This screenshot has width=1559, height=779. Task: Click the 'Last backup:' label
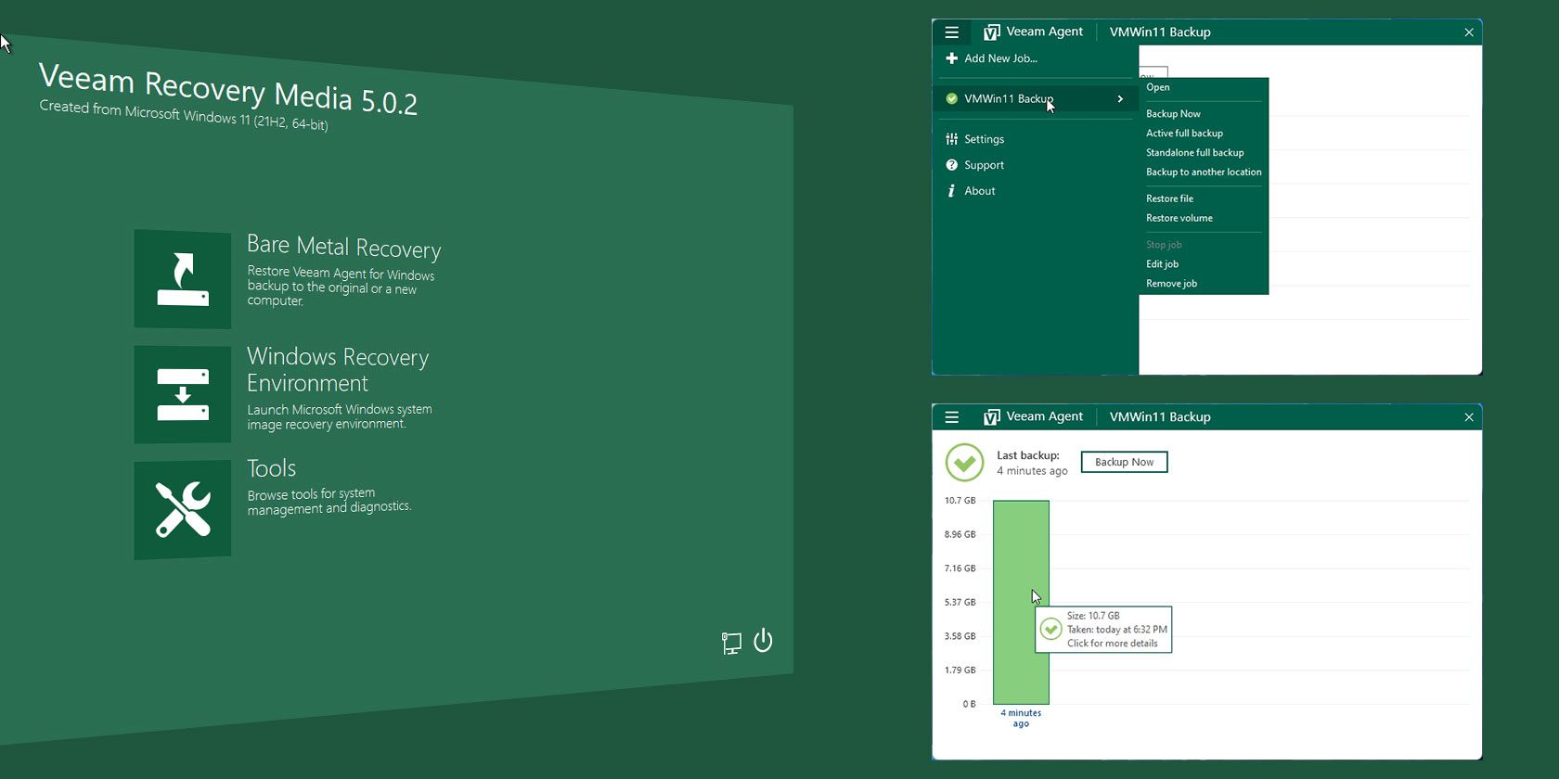pos(1028,455)
